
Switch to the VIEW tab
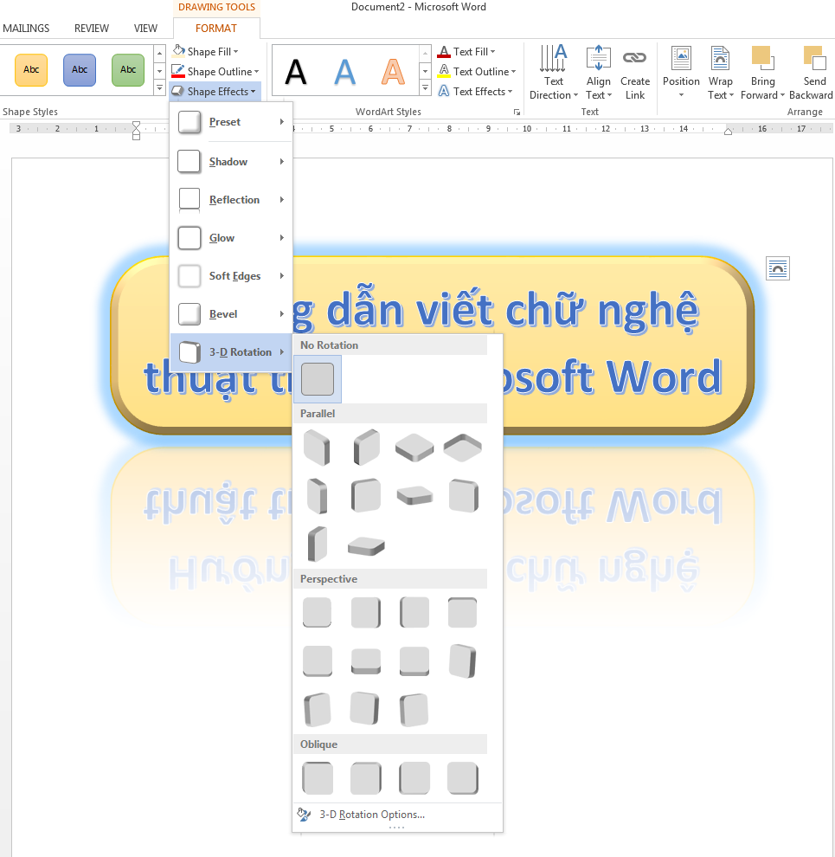click(145, 28)
